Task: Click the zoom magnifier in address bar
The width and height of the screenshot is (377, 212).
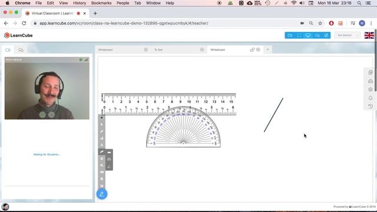Action: pos(311,24)
